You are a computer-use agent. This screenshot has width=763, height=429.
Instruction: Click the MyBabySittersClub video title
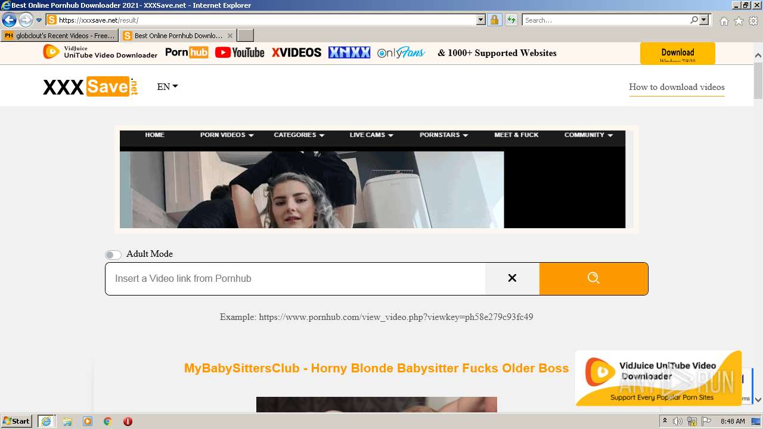coord(376,368)
